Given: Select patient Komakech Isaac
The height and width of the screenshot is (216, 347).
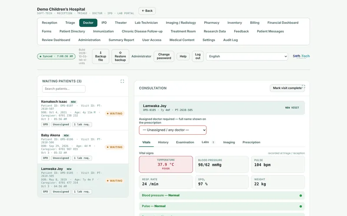Looking at the screenshot, I should [x=83, y=113].
